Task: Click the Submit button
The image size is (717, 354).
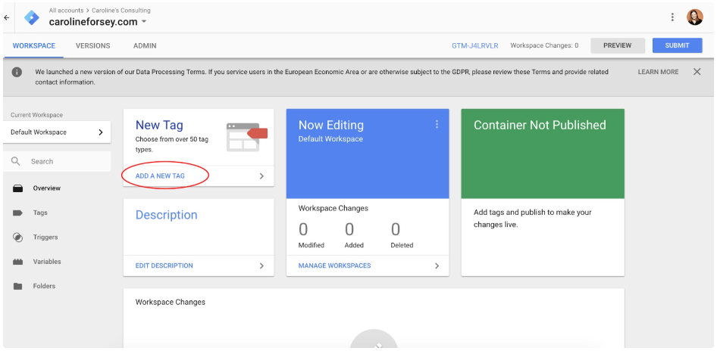Action: 678,45
